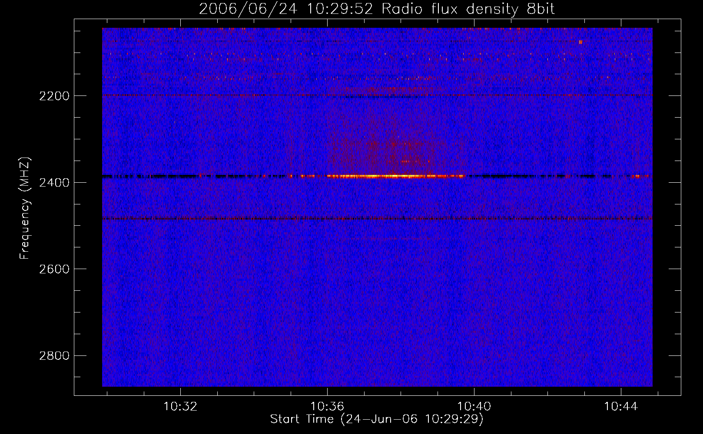
Task: Click the dark horizontal interference line near 2480 MHz
Action: tap(377, 218)
